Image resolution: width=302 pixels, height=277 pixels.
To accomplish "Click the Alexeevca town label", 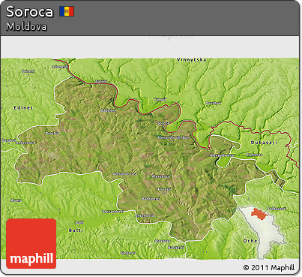I will [160, 176].
